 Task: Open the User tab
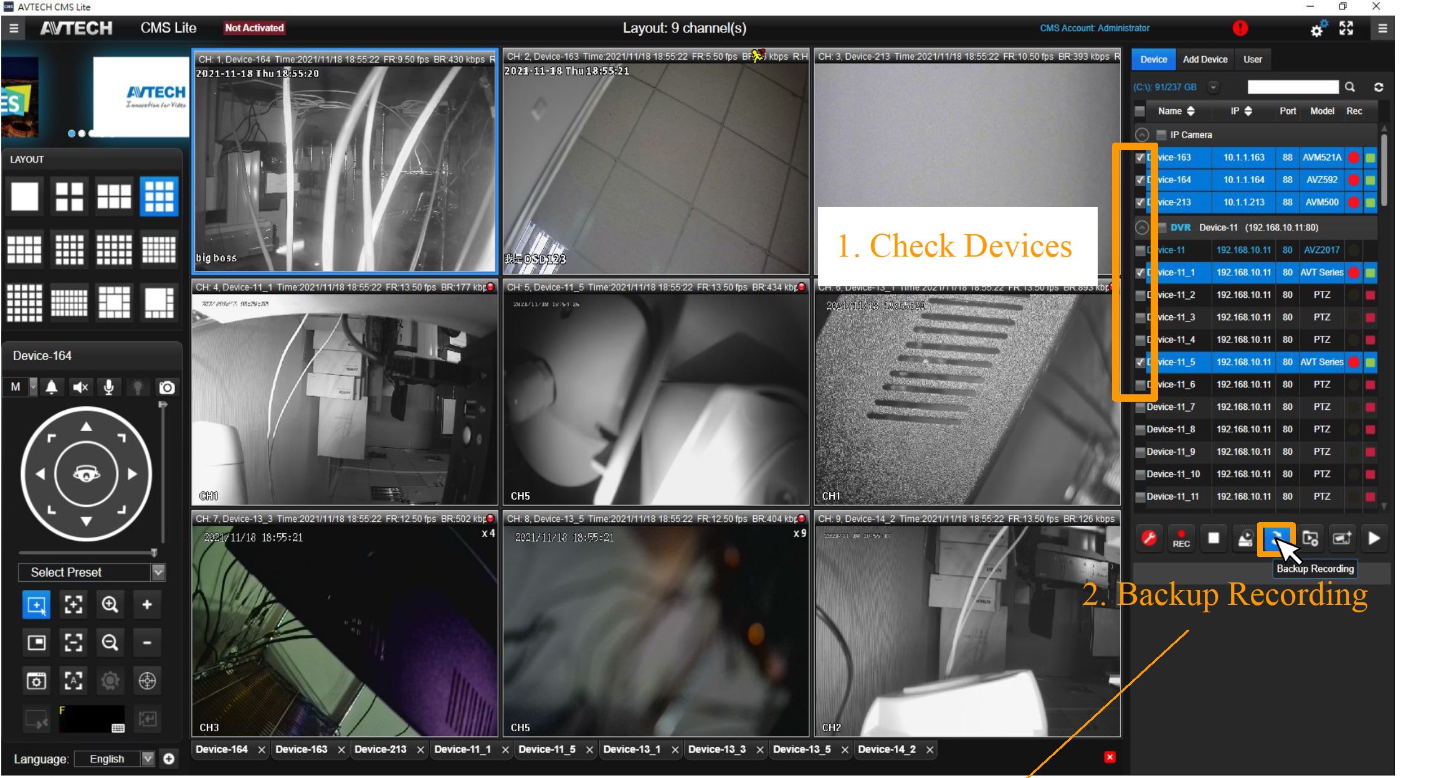(x=1252, y=59)
